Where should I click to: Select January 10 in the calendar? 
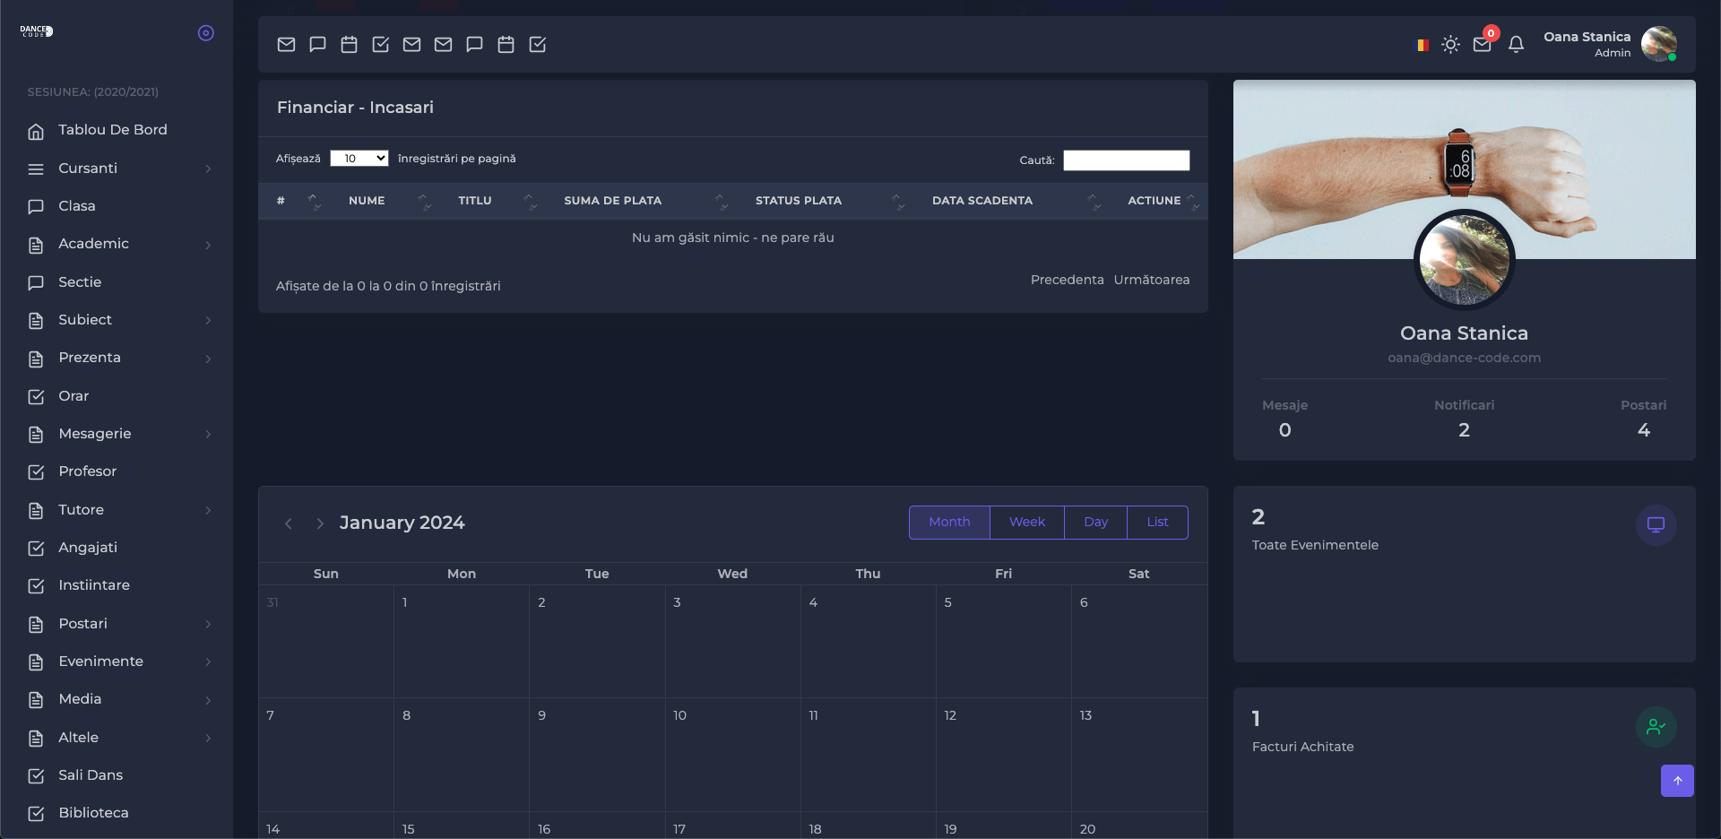(733, 755)
